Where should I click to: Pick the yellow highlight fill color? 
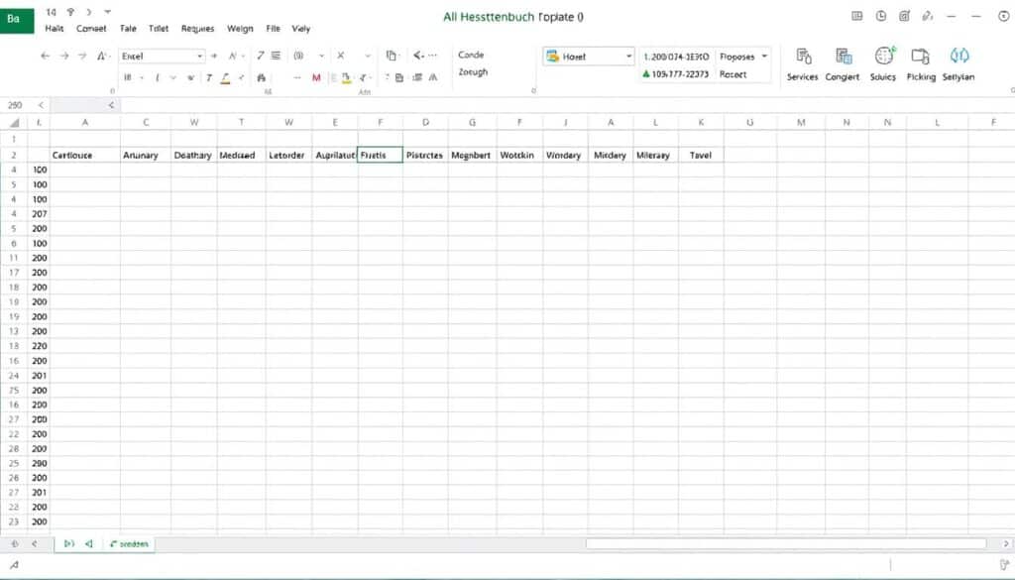347,78
